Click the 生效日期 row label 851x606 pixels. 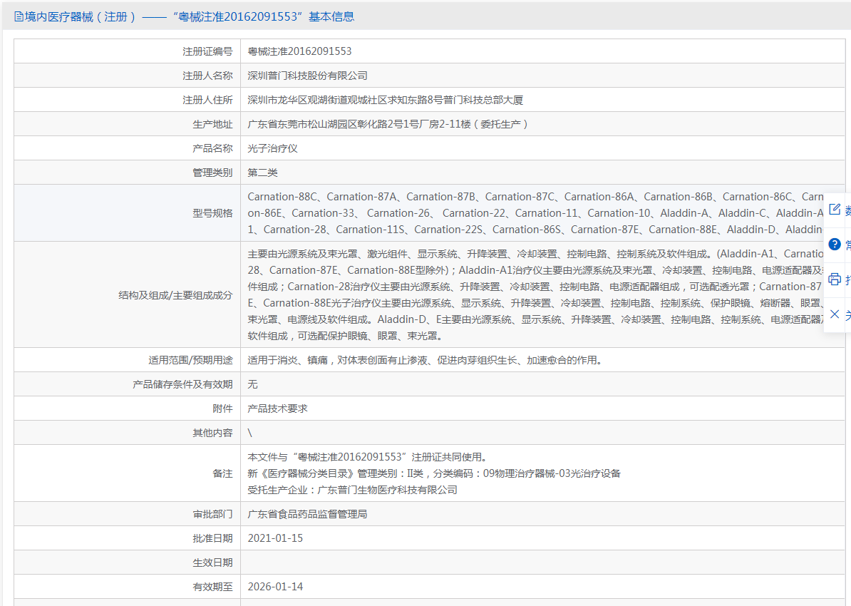[212, 563]
